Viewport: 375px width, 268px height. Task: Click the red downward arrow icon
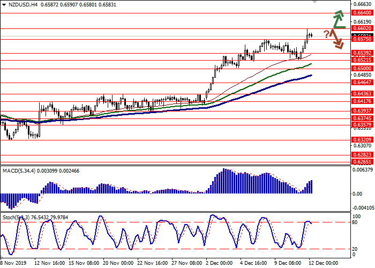point(336,39)
